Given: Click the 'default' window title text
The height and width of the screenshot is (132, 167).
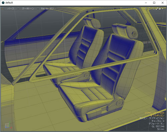Looking at the screenshot, I should [x=9, y=3].
